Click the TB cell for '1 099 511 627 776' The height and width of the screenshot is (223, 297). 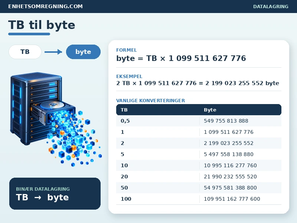pyautogui.click(x=123, y=132)
